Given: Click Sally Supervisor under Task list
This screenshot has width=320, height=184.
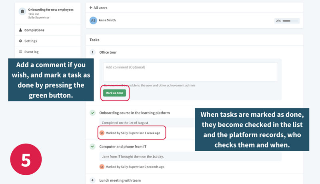Looking at the screenshot, I should 39,18.
